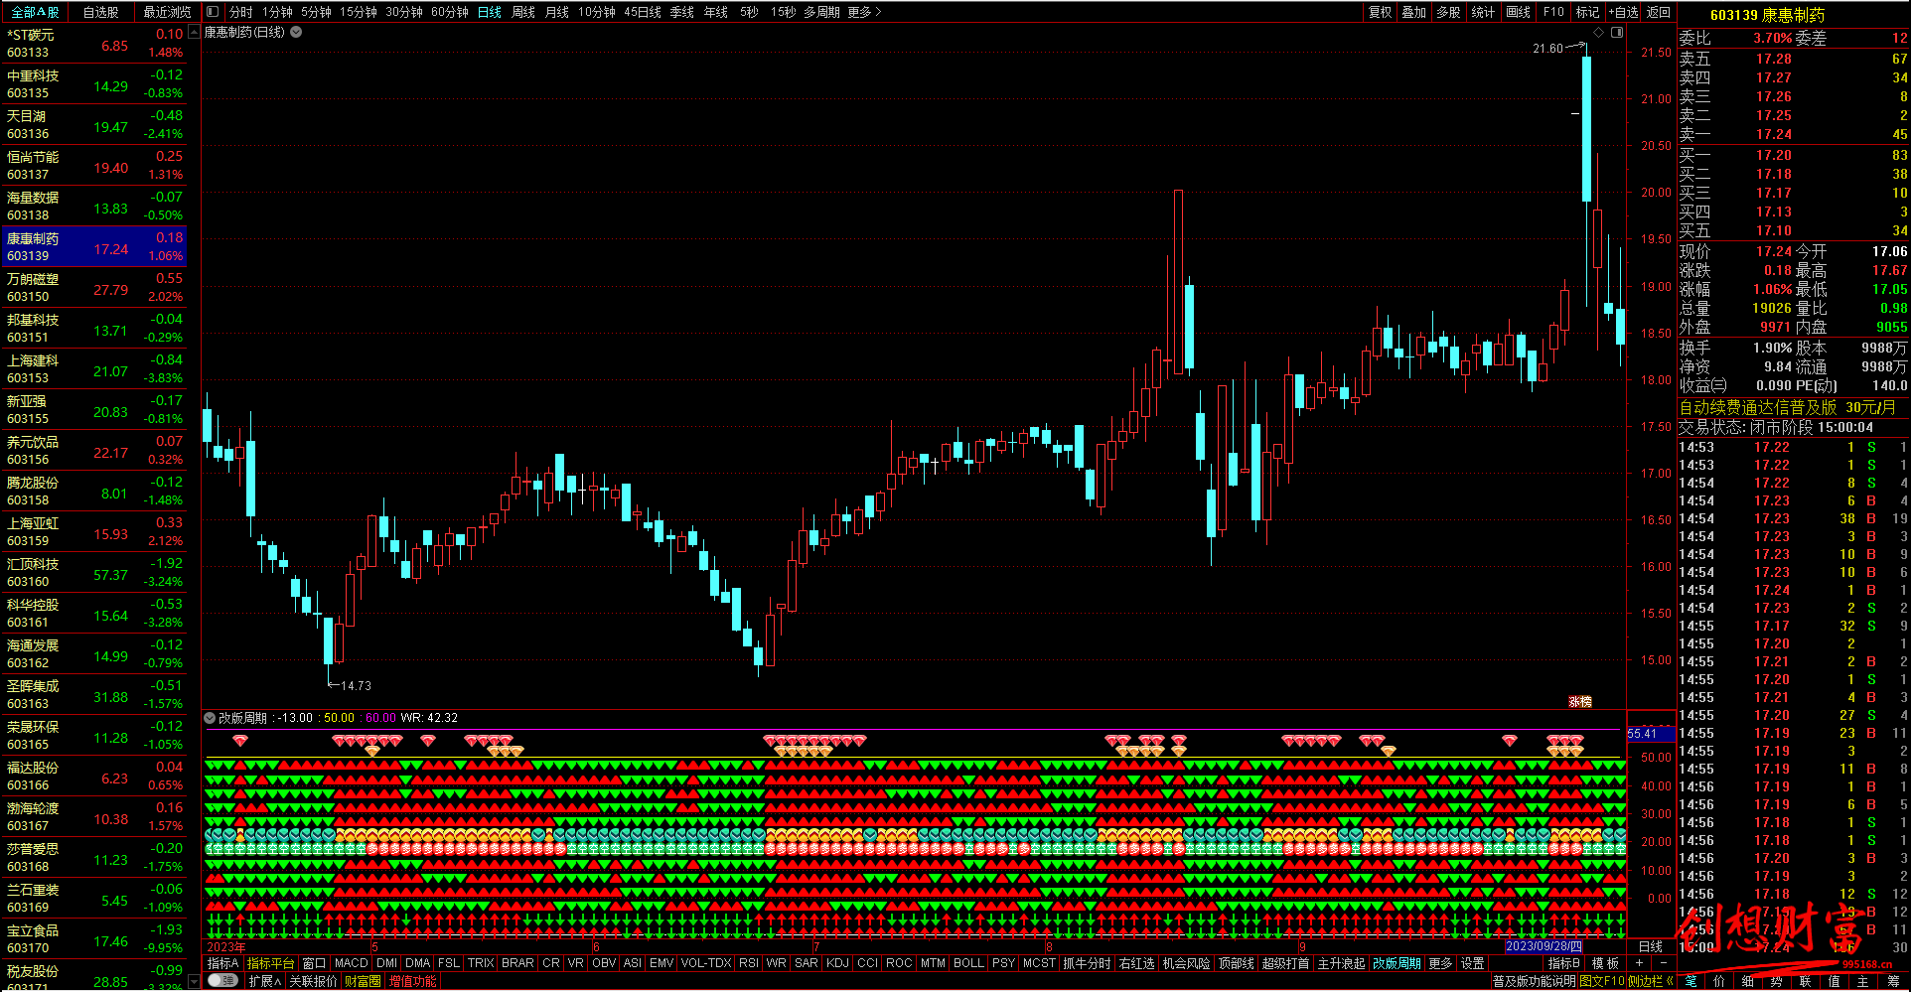Click the 统计 statistics button
The height and width of the screenshot is (992, 1911).
click(x=1483, y=12)
